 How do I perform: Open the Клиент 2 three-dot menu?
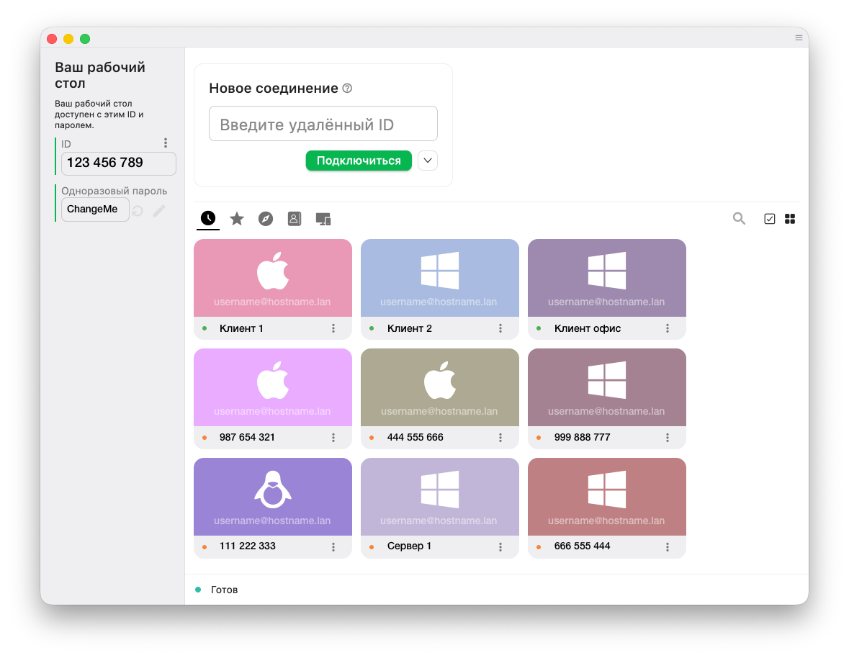click(x=500, y=328)
